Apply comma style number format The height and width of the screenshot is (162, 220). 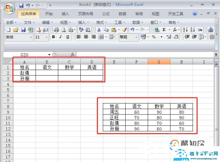162,37
